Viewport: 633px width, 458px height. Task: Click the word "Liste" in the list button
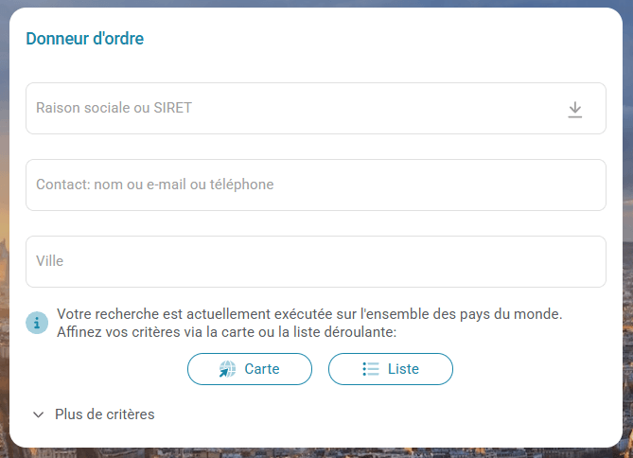tap(403, 369)
